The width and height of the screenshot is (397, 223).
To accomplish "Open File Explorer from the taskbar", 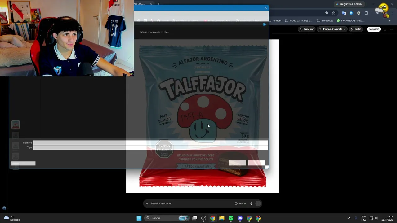I will (x=222, y=218).
